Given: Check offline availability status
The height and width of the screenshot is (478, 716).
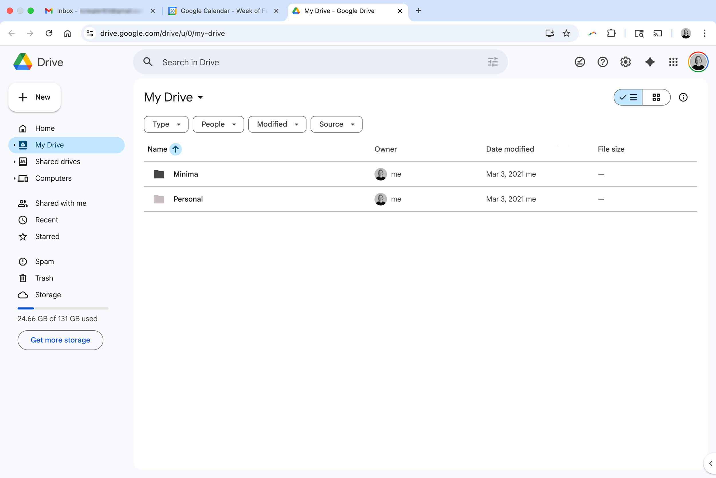Looking at the screenshot, I should [x=580, y=62].
